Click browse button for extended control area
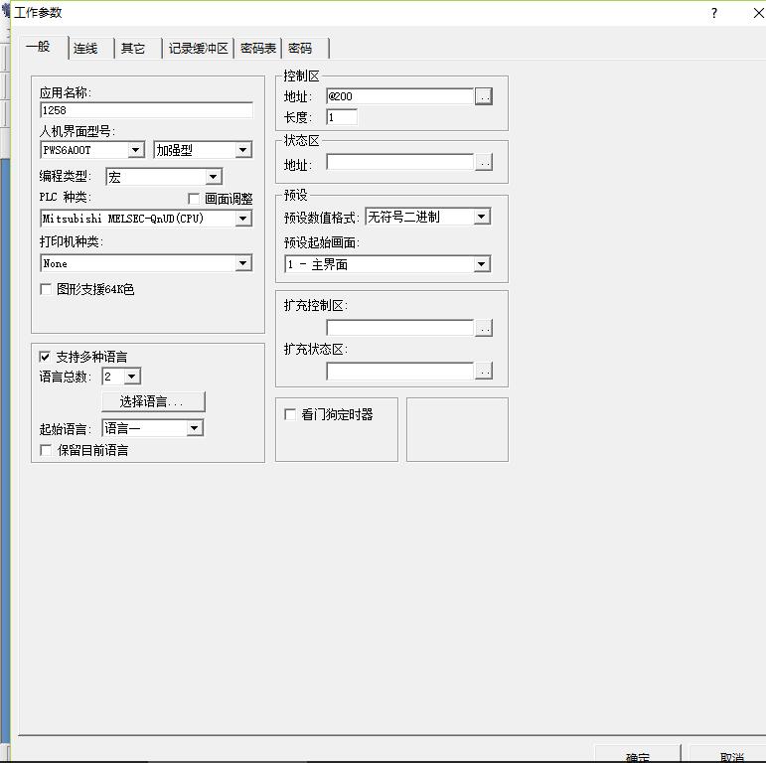 click(x=484, y=328)
